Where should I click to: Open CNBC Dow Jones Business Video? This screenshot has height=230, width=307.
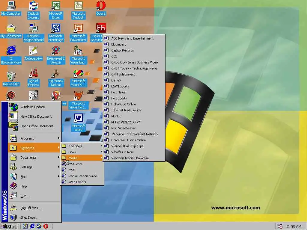click(134, 62)
